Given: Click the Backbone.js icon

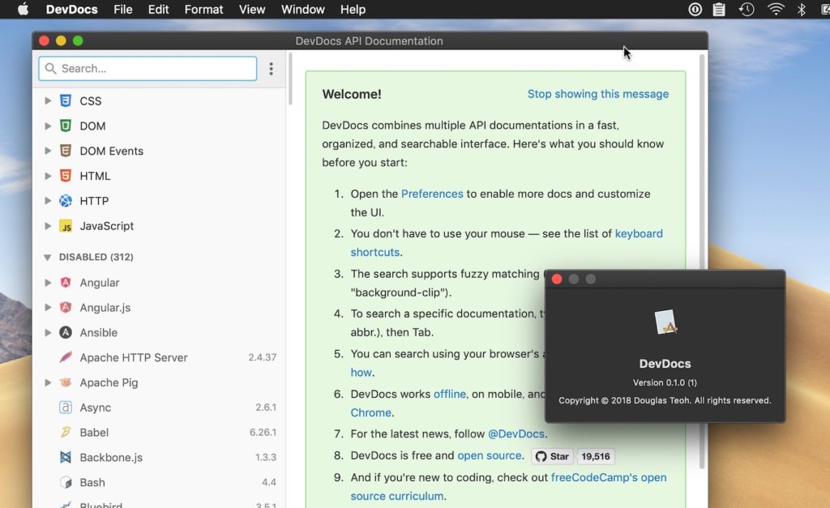Looking at the screenshot, I should 65,457.
